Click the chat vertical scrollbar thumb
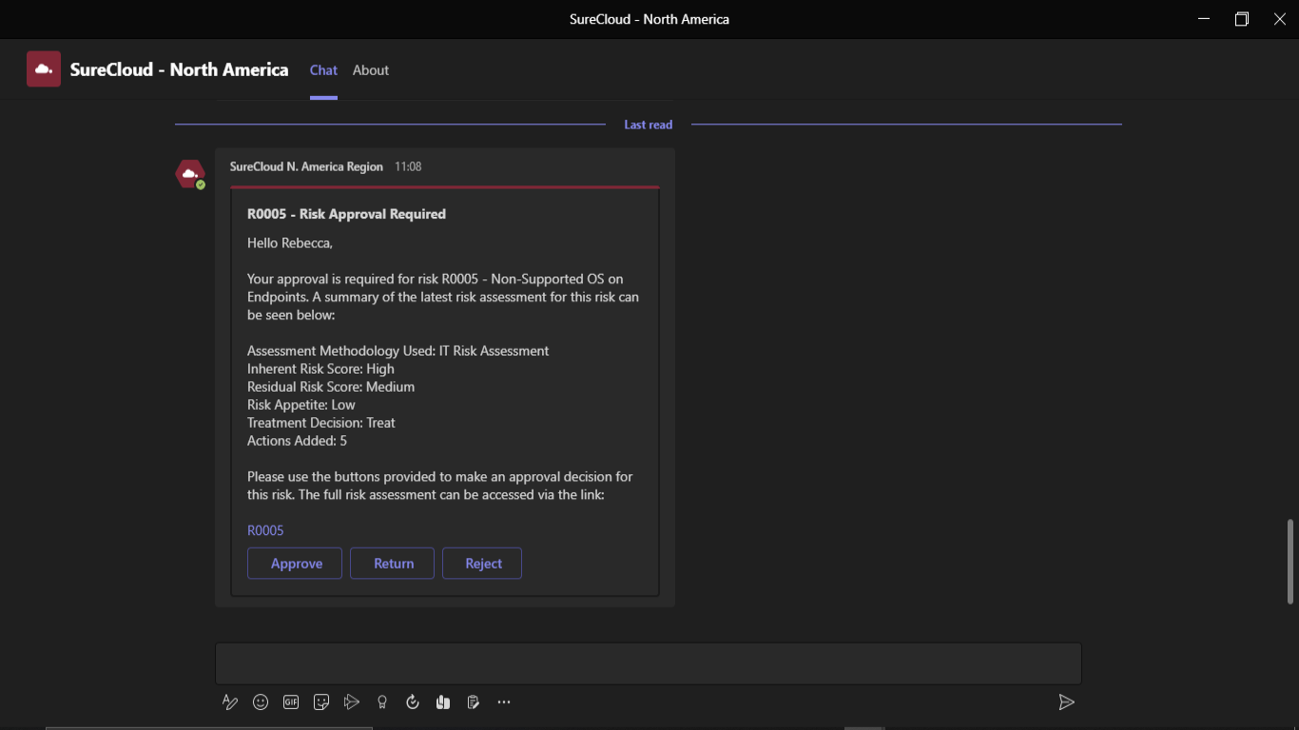The width and height of the screenshot is (1299, 730). pos(1289,561)
